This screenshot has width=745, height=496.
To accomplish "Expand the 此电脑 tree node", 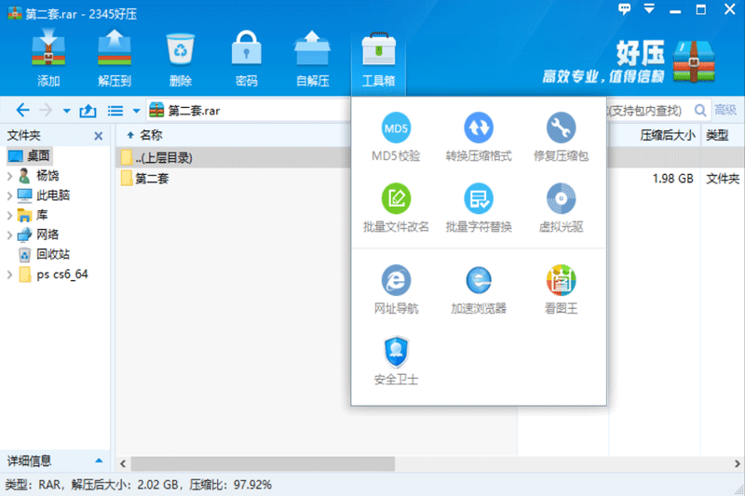I will point(10,195).
